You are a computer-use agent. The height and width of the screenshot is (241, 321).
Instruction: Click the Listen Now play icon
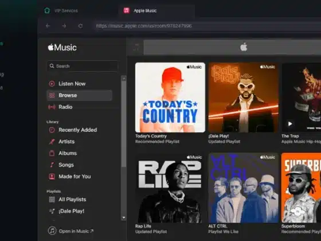point(52,84)
